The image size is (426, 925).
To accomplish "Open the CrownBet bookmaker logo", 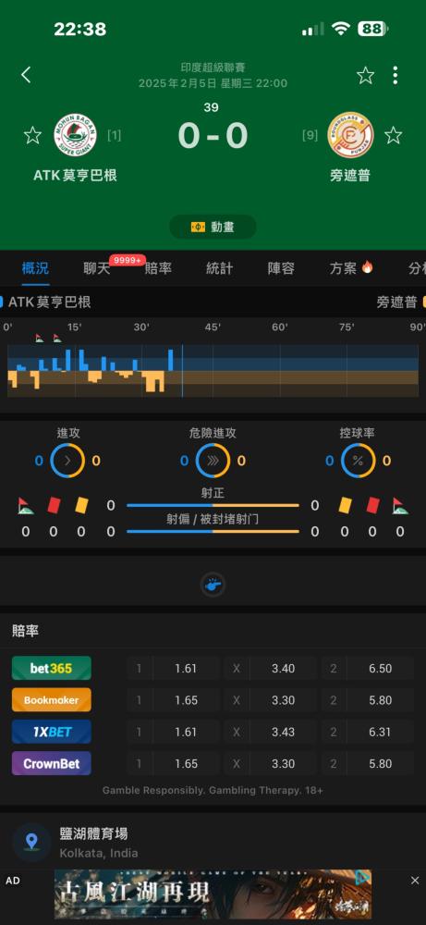I will (51, 764).
